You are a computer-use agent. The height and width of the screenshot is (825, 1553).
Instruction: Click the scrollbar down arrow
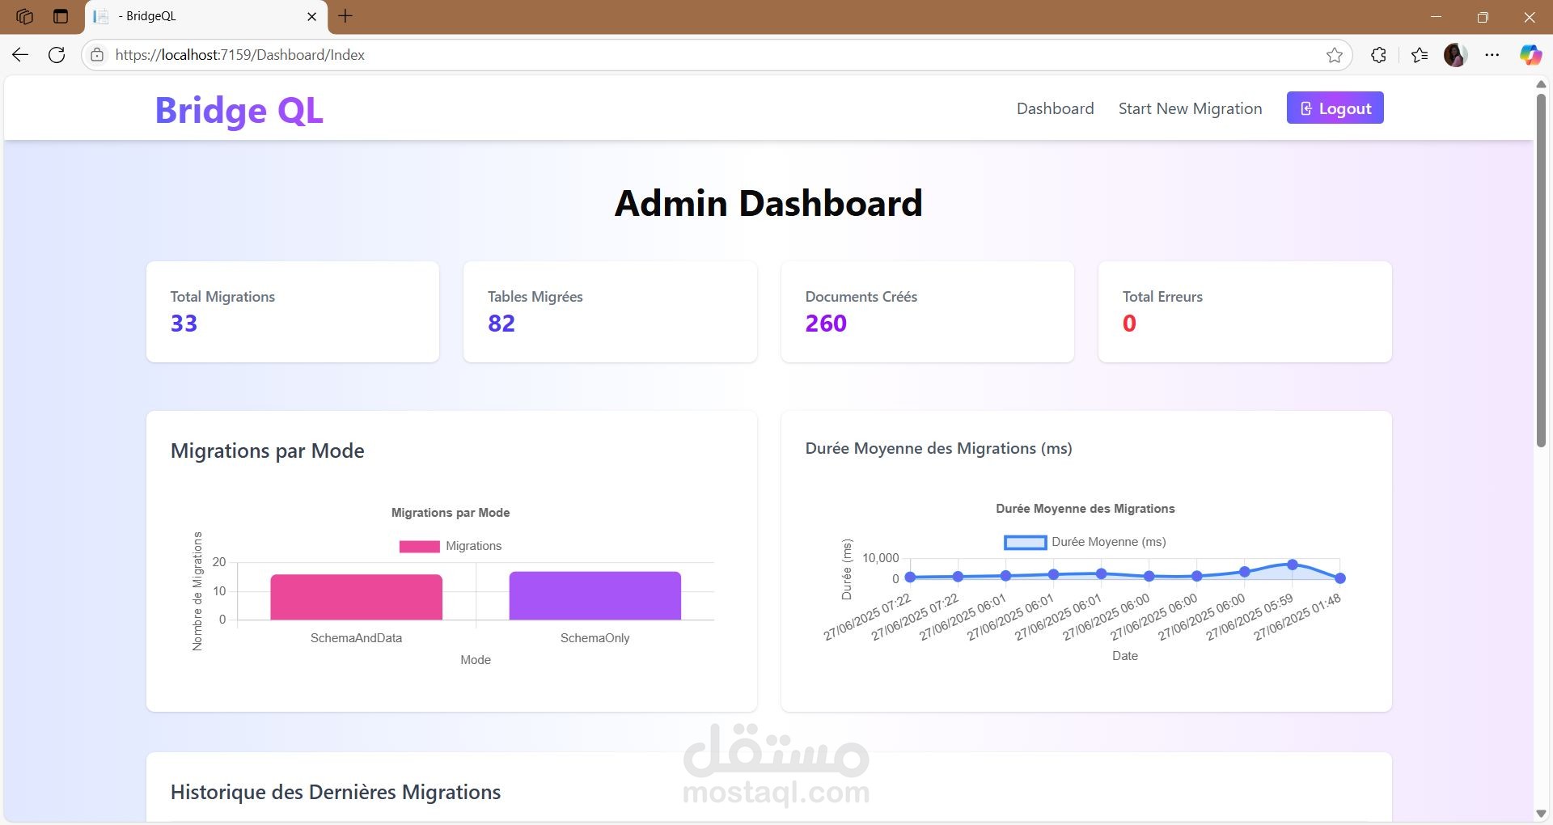click(1541, 814)
